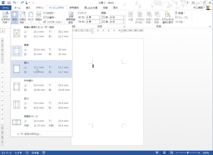Click the Undo arrow icon
The image size is (213, 155).
[14, 2]
